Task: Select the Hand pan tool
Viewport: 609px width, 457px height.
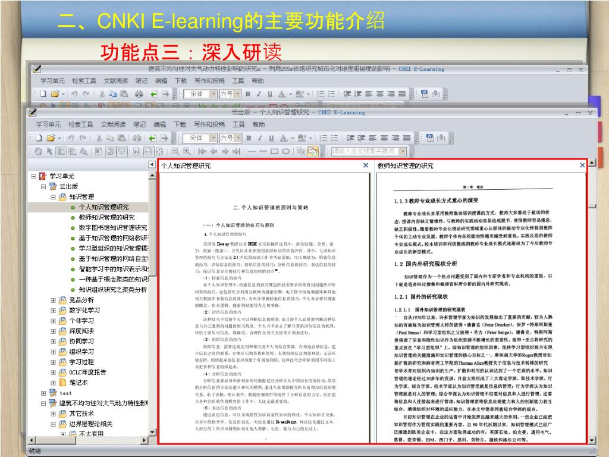Action: 38,151
